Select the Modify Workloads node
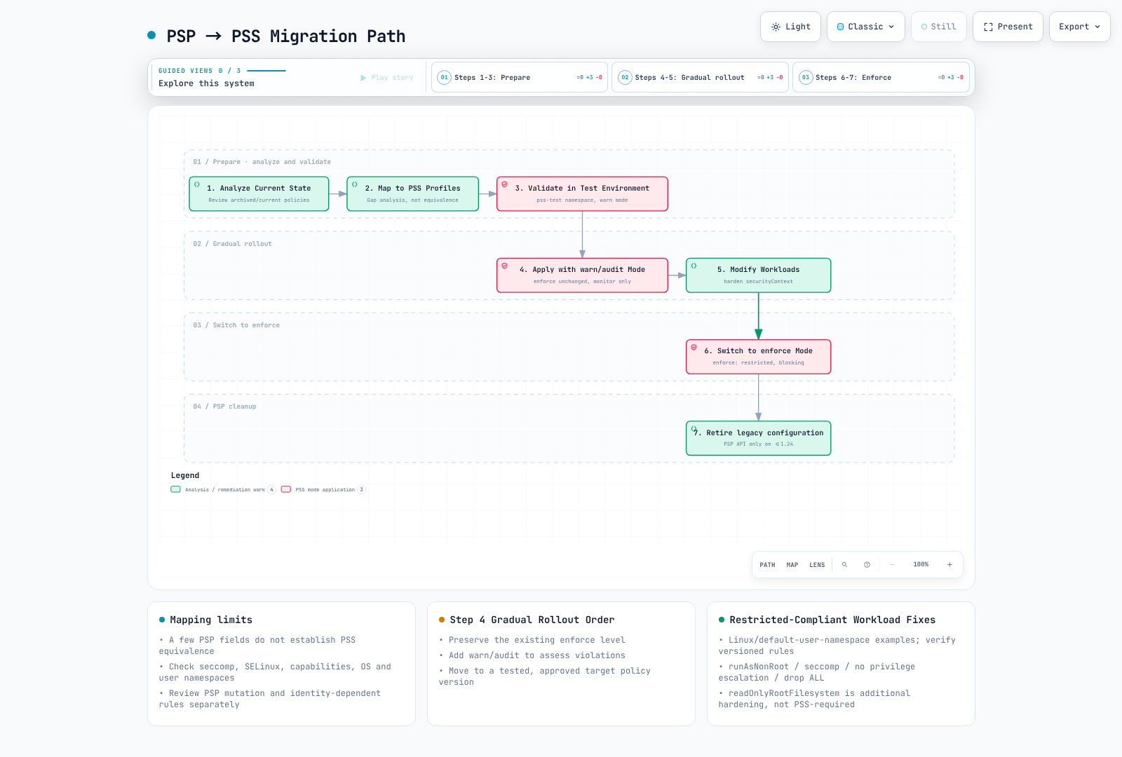The width and height of the screenshot is (1122, 757). point(758,275)
